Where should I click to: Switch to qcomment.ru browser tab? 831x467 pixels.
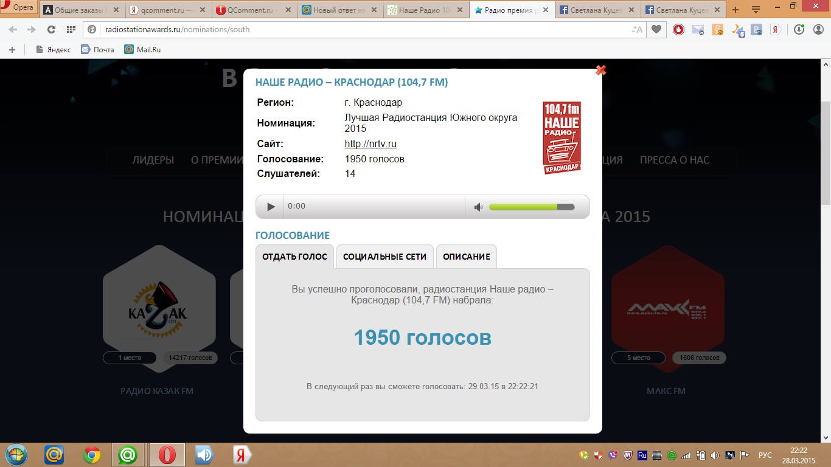tap(168, 10)
